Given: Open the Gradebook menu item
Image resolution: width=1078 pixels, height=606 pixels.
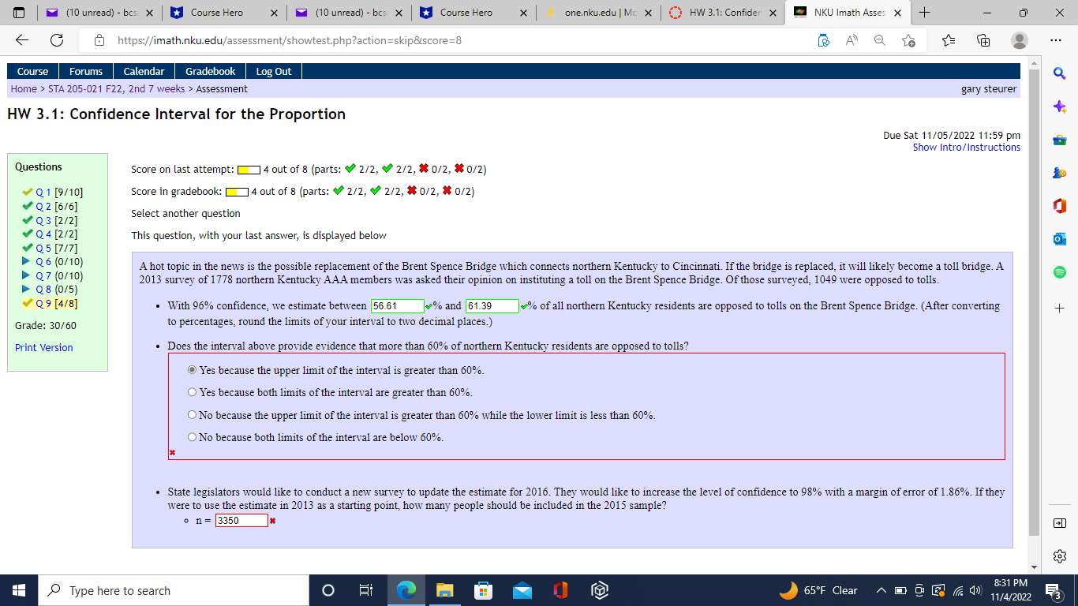Looking at the screenshot, I should point(210,70).
